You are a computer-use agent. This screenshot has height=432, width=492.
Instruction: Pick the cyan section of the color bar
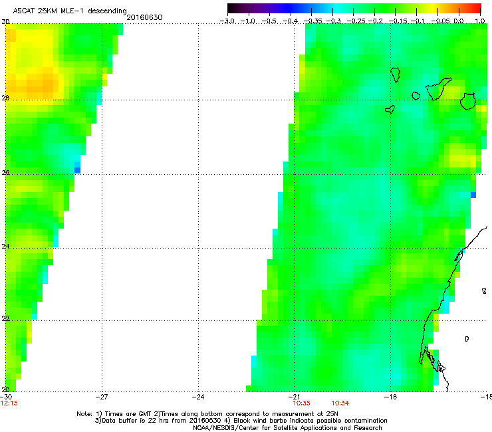click(x=336, y=8)
